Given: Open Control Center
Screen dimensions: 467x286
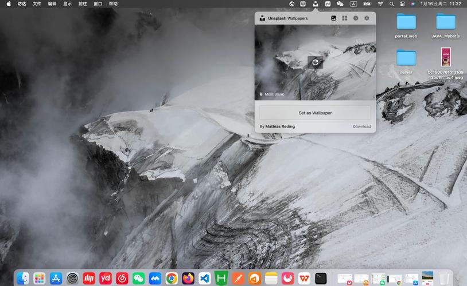Looking at the screenshot, I should pos(402,4).
